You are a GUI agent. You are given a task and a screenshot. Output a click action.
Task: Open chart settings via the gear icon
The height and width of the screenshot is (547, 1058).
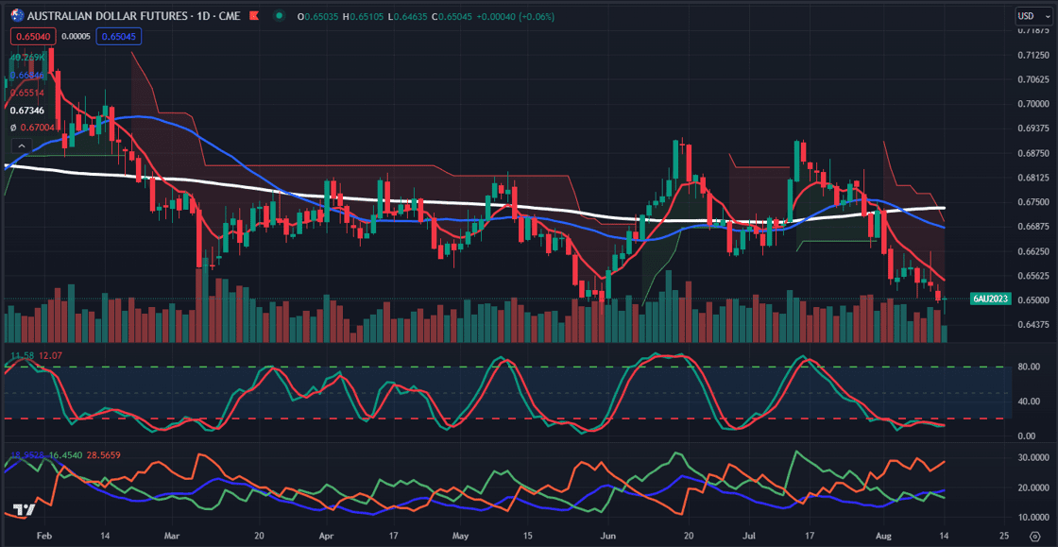(x=1034, y=537)
